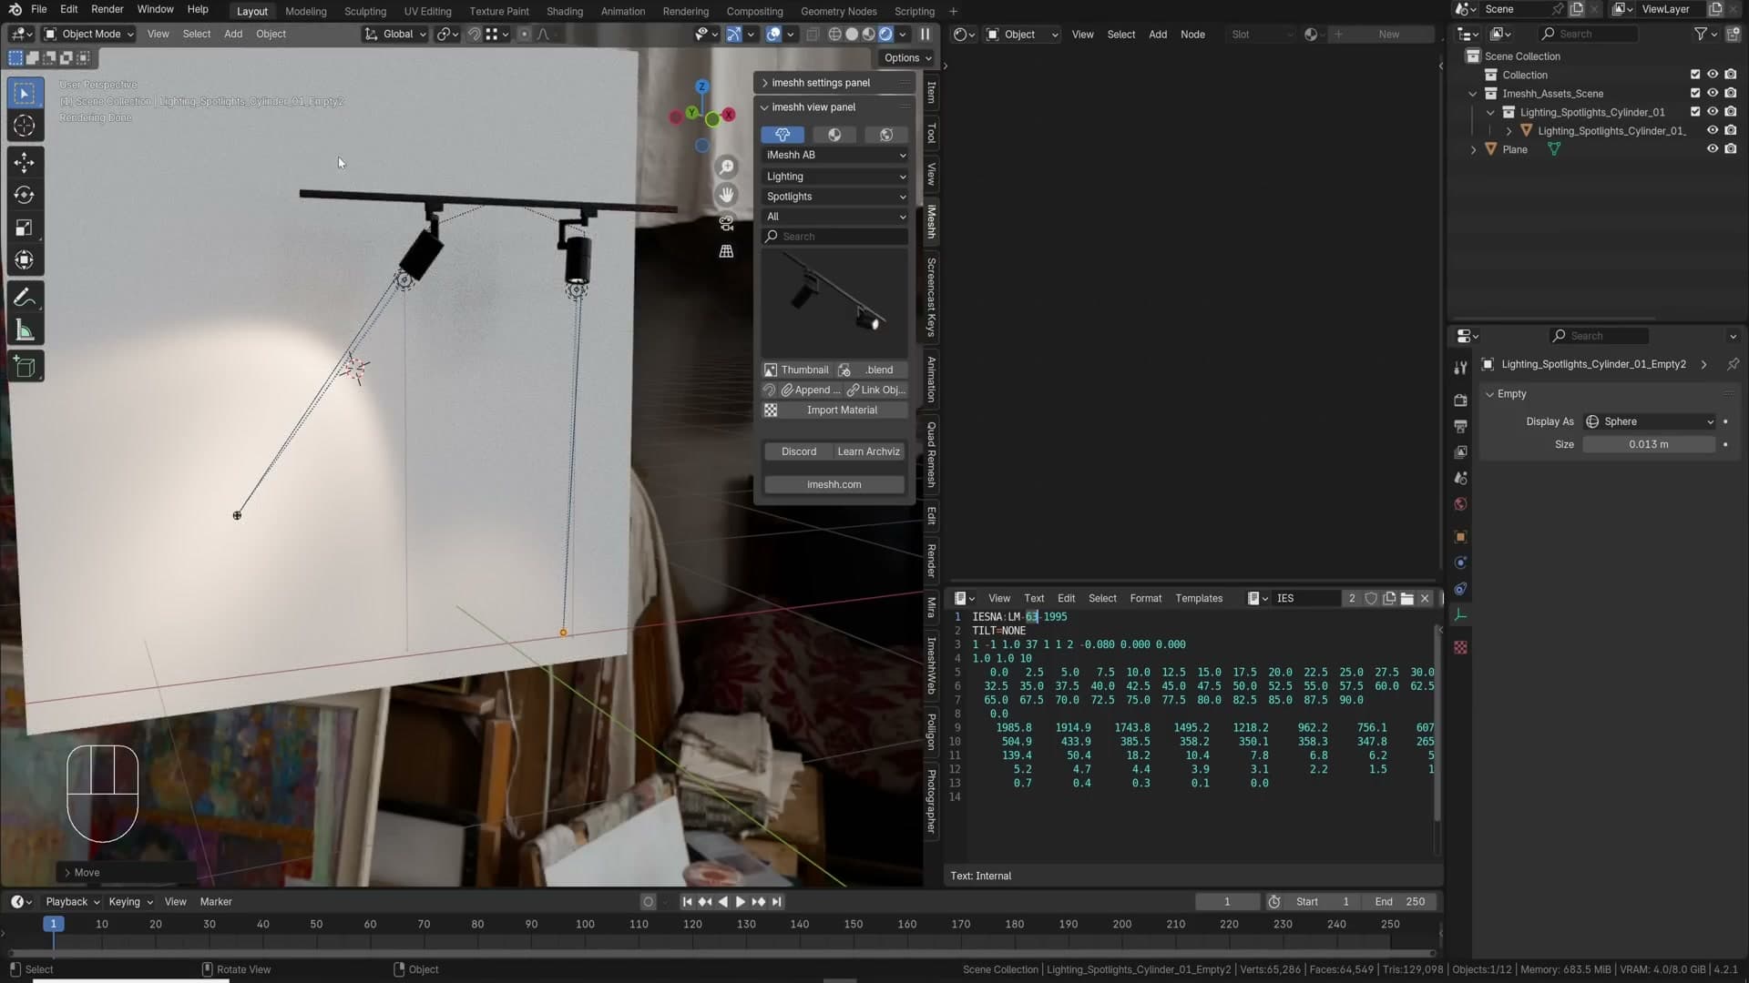Open the iMeshh AB library dropdown
The height and width of the screenshot is (983, 1749).
click(x=835, y=155)
